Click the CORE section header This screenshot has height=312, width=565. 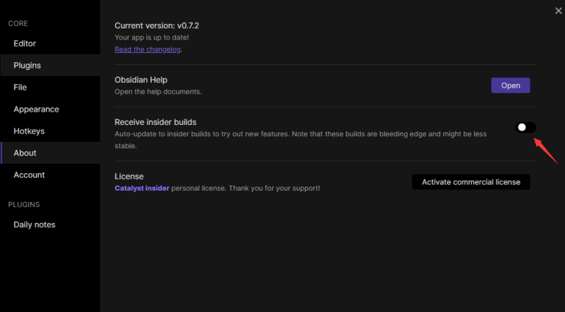18,24
